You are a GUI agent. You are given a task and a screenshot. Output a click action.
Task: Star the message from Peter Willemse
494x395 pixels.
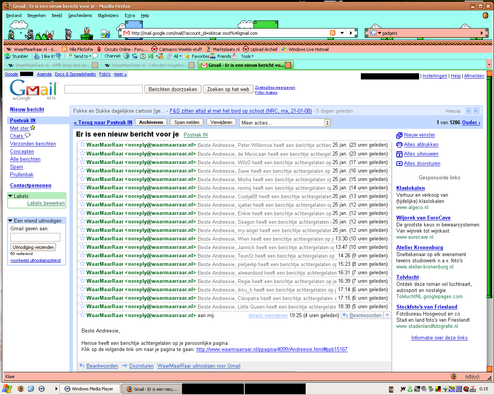(82, 145)
